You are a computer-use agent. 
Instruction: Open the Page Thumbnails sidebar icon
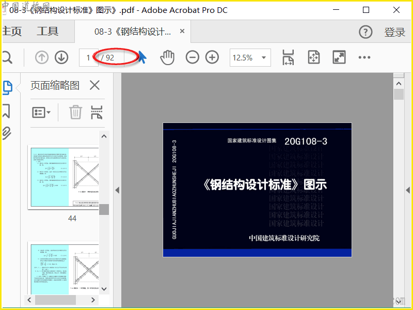click(8, 88)
